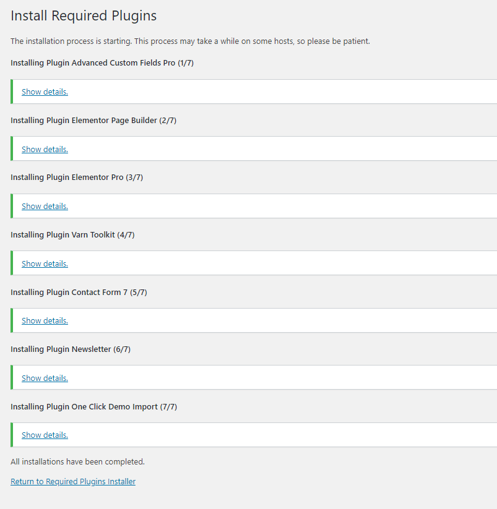Select the Contact Form 7 (5/7) heading

click(79, 292)
